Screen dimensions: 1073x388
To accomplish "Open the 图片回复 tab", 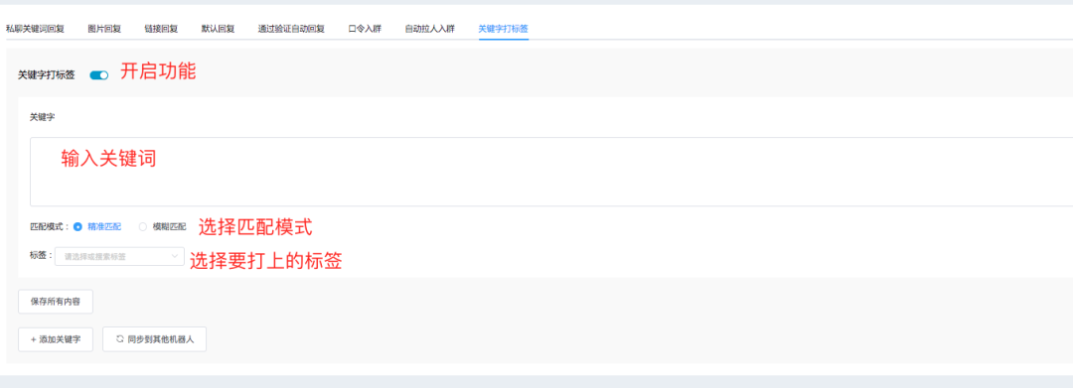I will (104, 29).
